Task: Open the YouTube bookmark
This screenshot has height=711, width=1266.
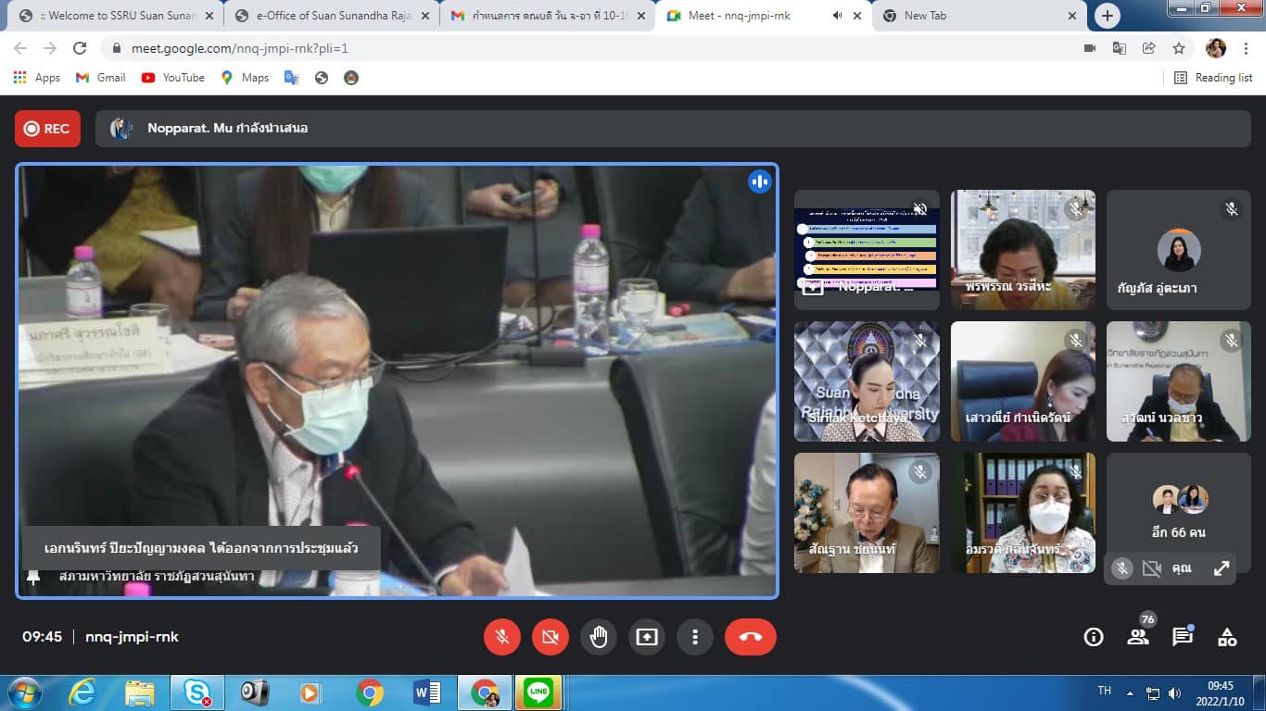Action: (173, 78)
